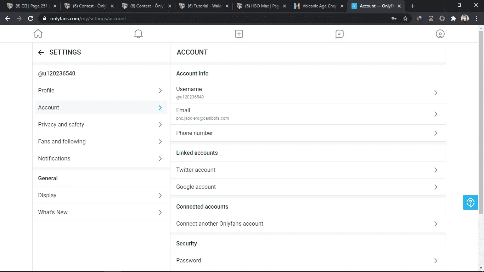Screen dimensions: 484x272
Task: Switch to the Tutorial browser tab
Action: point(204,6)
